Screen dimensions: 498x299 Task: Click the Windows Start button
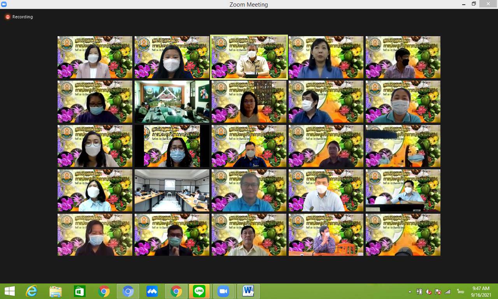9,291
